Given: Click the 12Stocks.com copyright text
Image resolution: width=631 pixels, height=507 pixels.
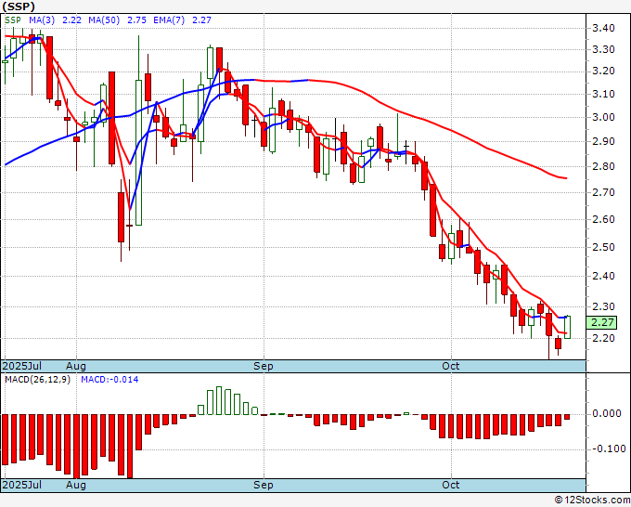Looking at the screenshot, I should coord(592,500).
